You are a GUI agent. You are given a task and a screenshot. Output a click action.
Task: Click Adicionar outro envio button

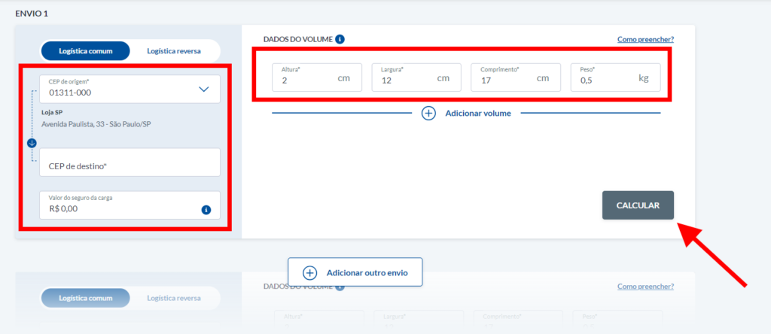(x=355, y=272)
